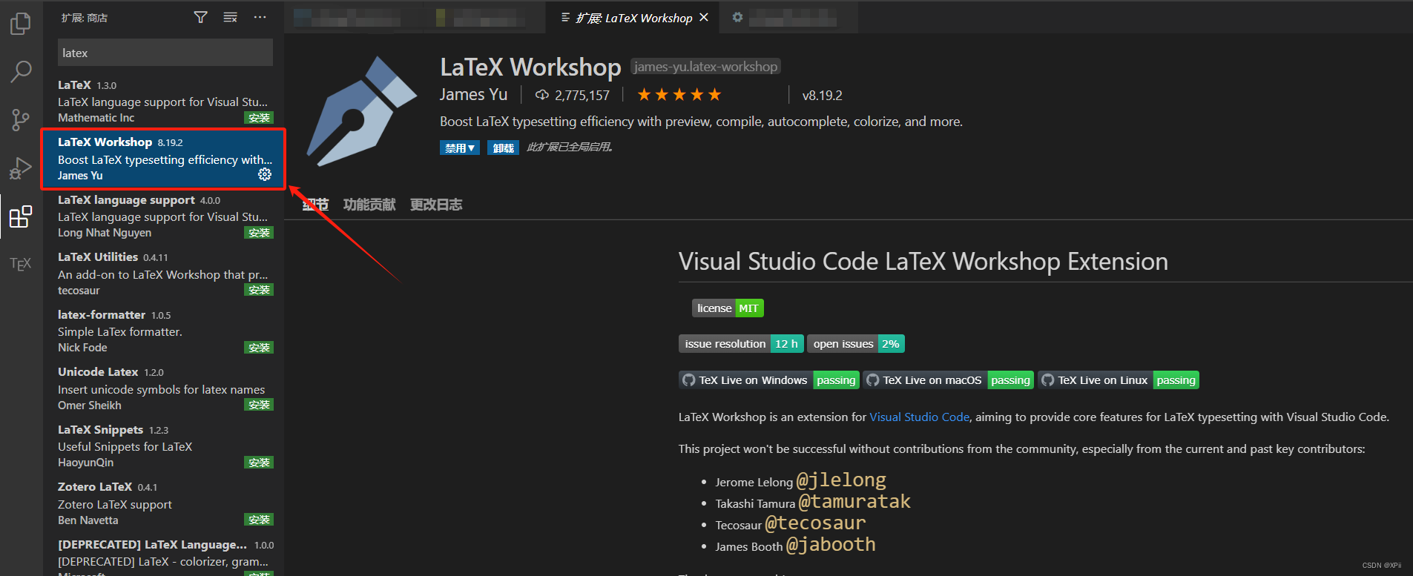This screenshot has height=576, width=1413.
Task: Open TeX Live on Windows passing badge
Action: pyautogui.click(x=769, y=380)
